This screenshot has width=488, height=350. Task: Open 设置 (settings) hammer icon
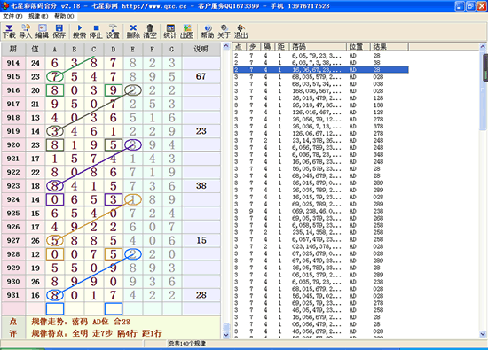click(x=113, y=31)
